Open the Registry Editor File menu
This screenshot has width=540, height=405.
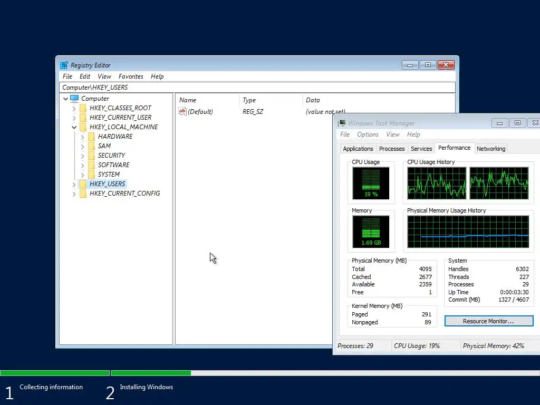(x=67, y=76)
